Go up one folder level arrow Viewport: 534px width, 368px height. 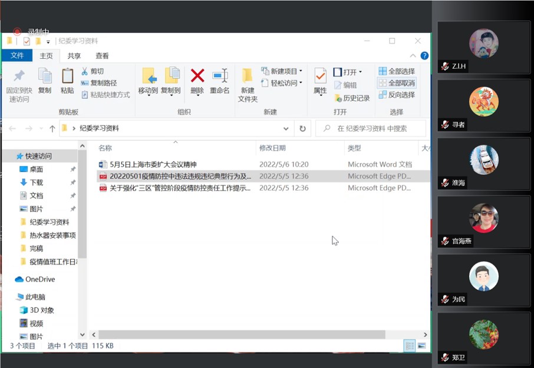(52, 128)
